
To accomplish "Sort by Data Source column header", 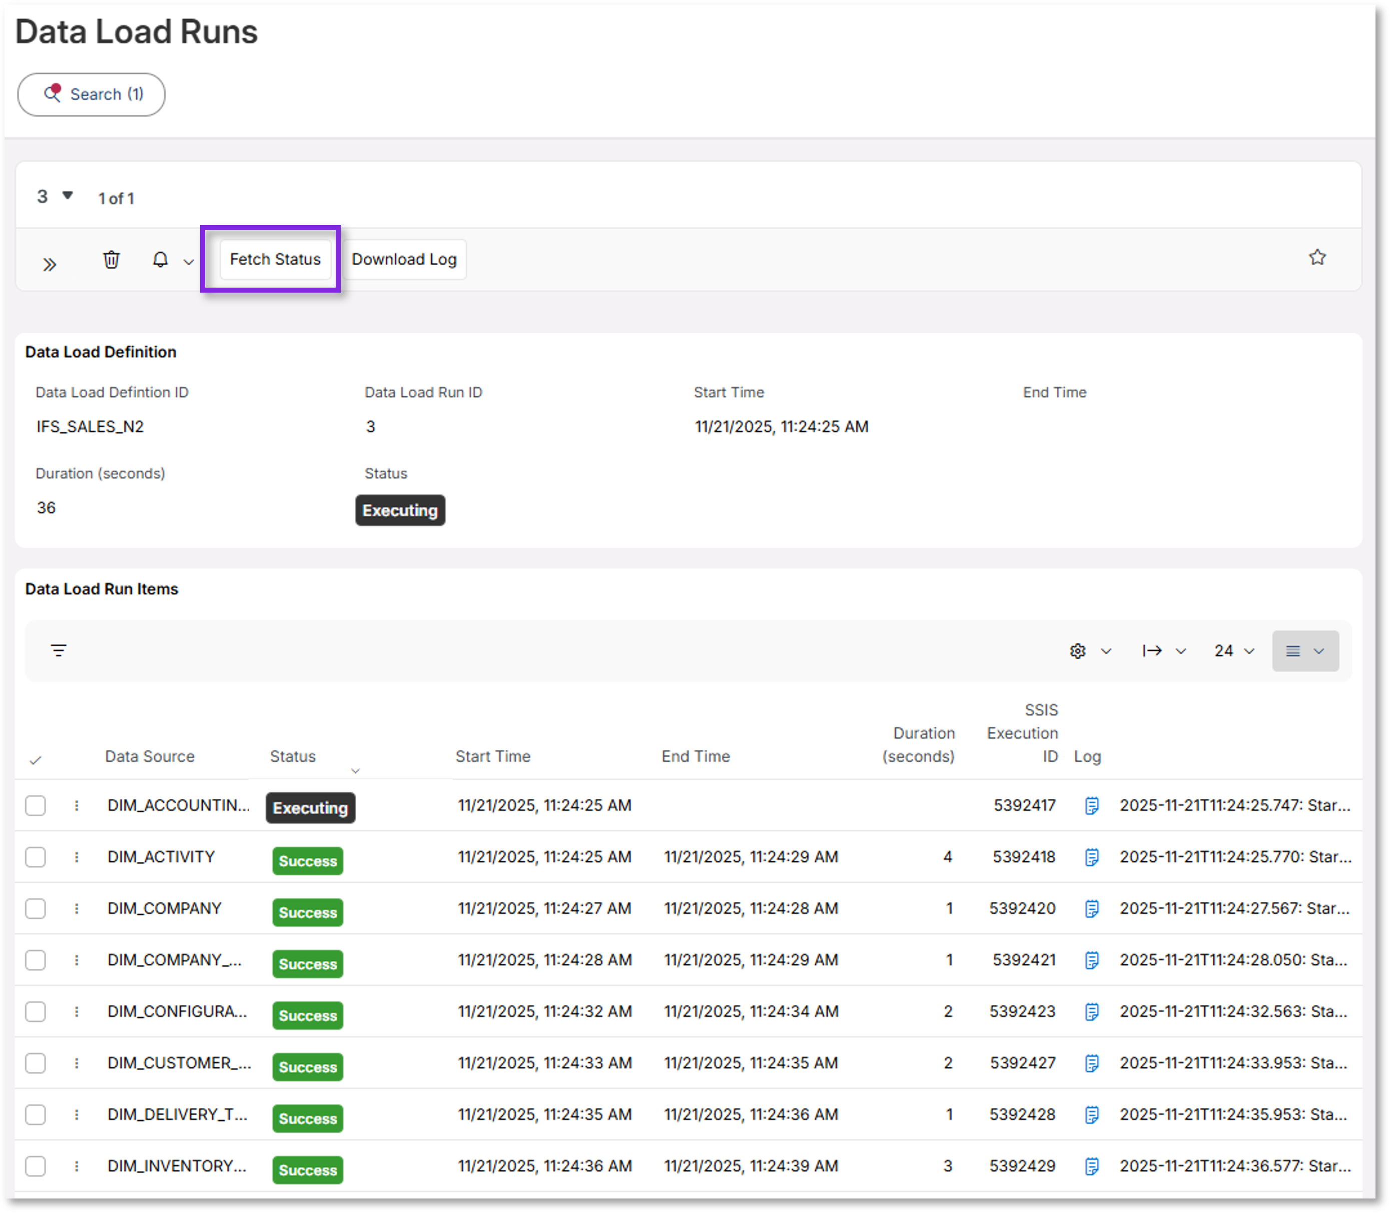I will tap(150, 756).
